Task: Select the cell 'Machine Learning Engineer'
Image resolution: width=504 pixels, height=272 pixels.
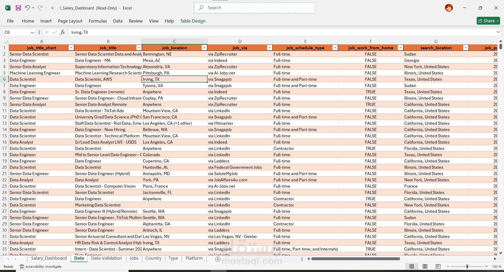Action: point(41,73)
